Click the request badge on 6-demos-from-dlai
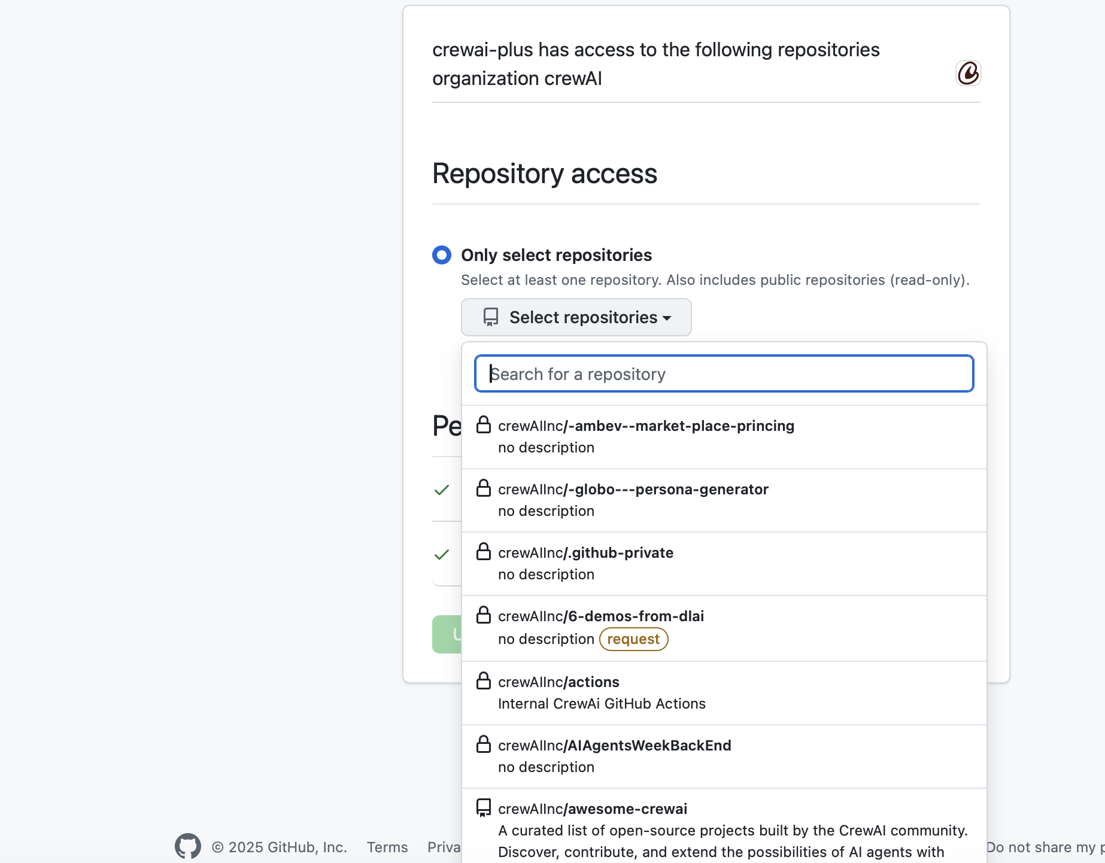The width and height of the screenshot is (1105, 863). [x=633, y=639]
